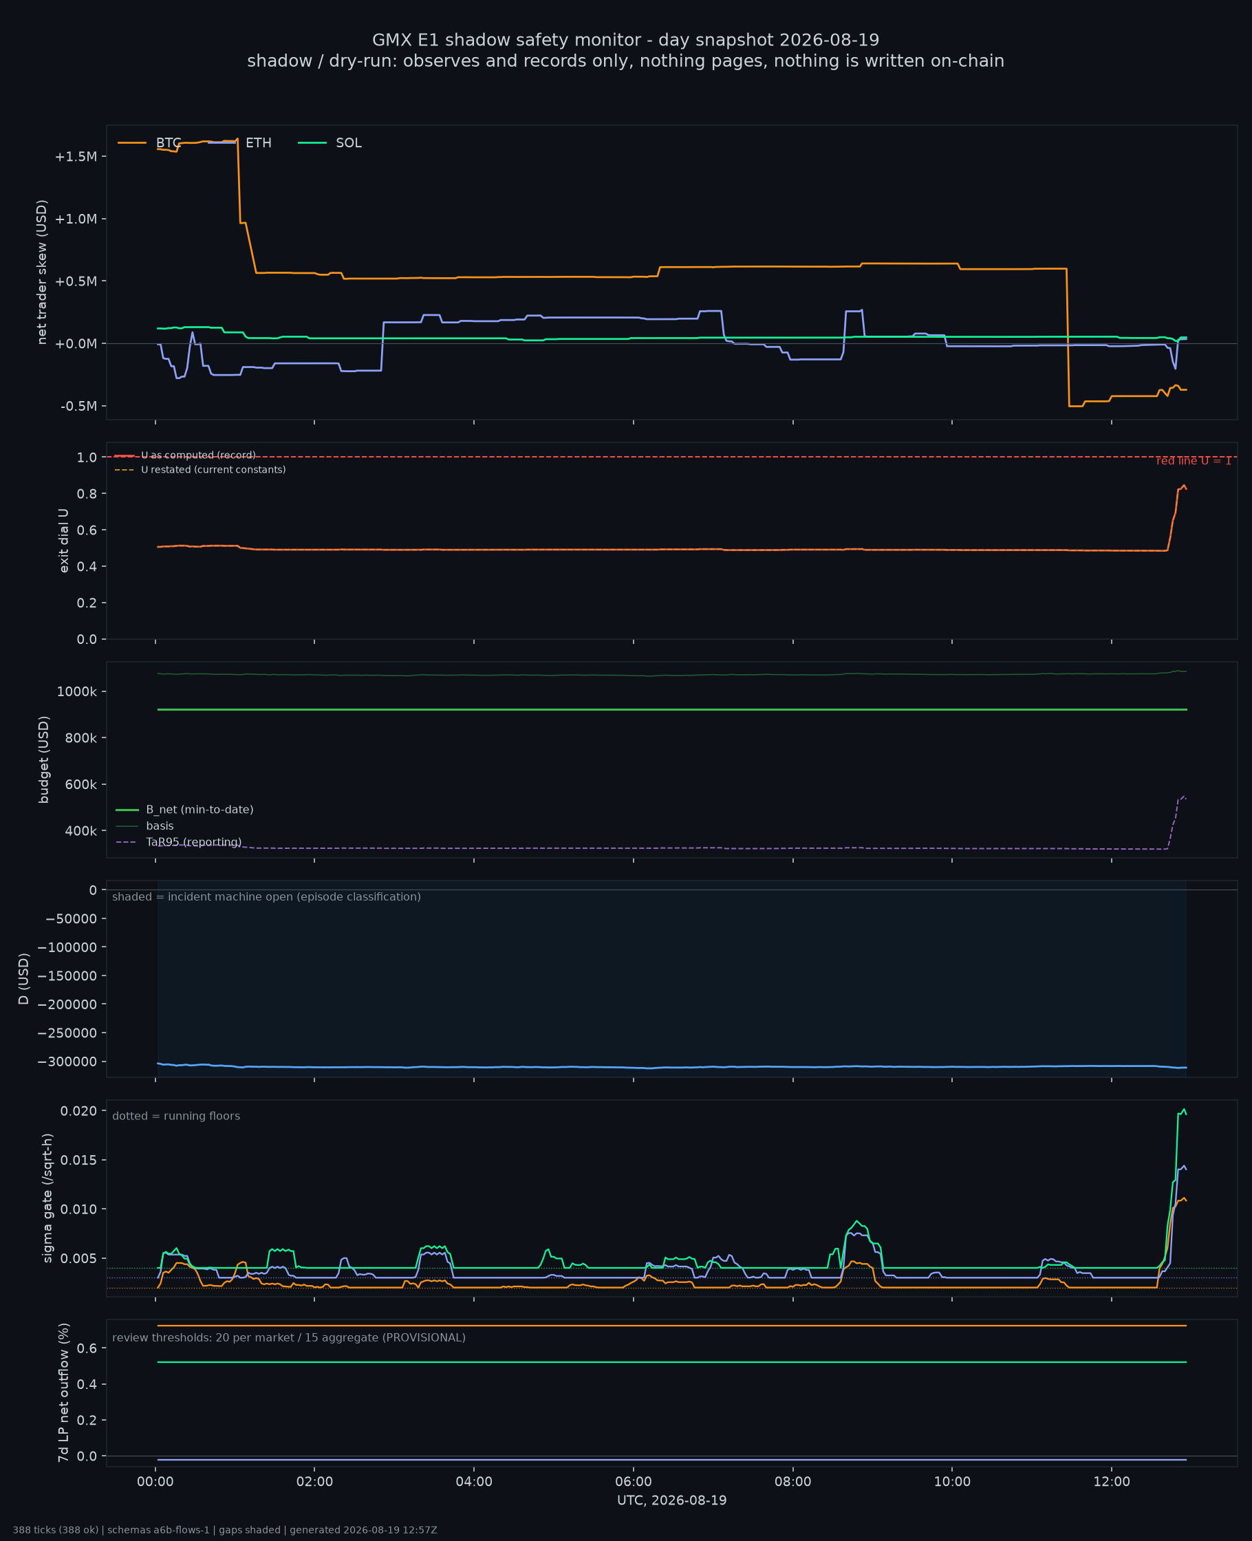Image resolution: width=1252 pixels, height=1541 pixels.
Task: Click the 'shadow / dry-run' subtitle line
Action: [625, 61]
